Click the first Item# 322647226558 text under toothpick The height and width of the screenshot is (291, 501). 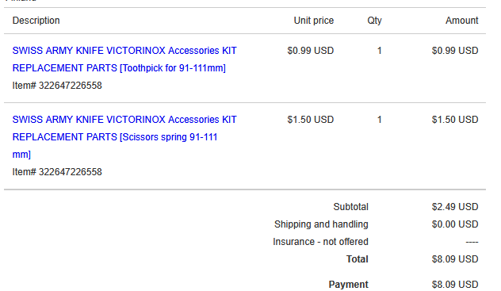pyautogui.click(x=57, y=86)
